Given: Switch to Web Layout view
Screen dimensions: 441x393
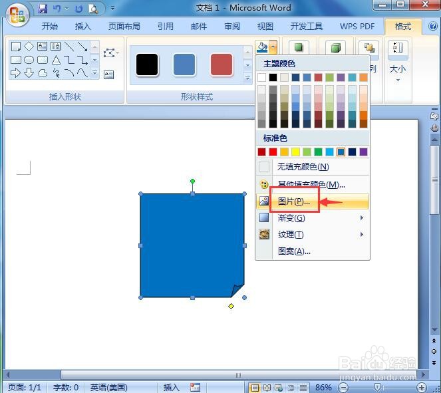Looking at the screenshot, I should pos(279,388).
